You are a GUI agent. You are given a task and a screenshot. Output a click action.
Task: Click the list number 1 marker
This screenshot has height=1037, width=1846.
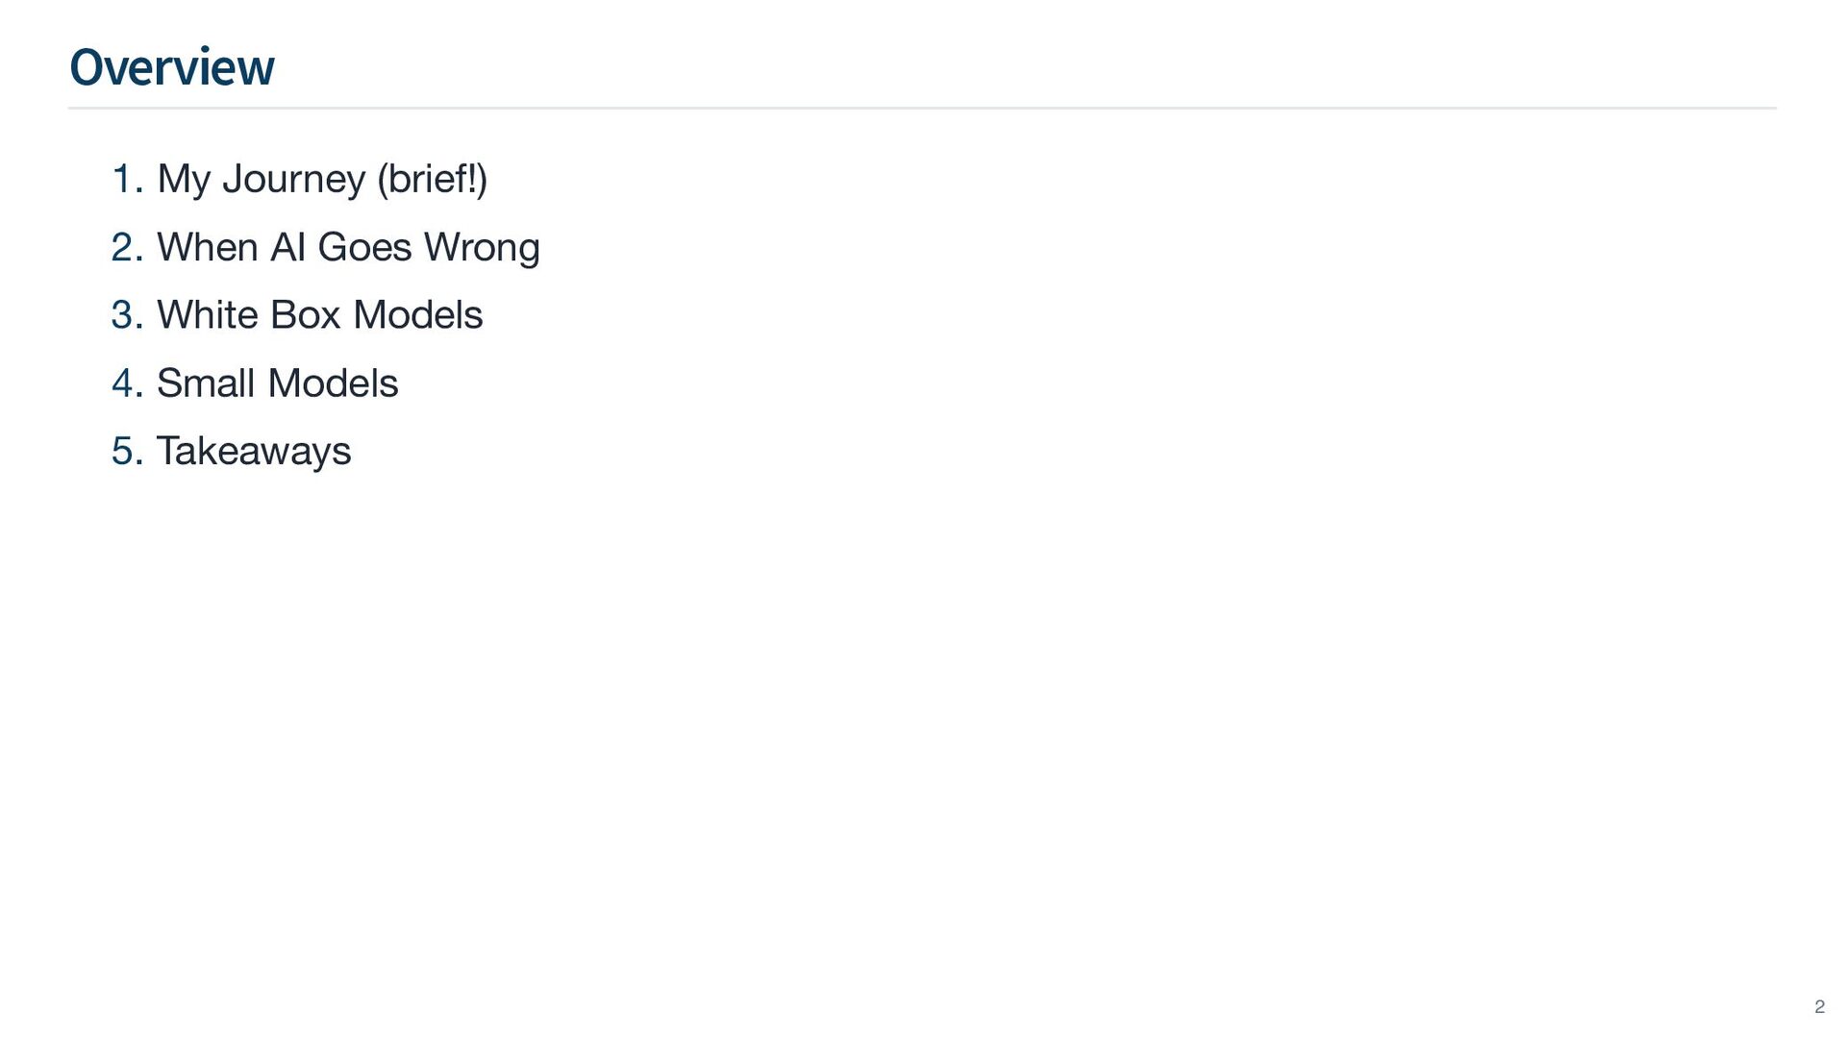tap(126, 179)
